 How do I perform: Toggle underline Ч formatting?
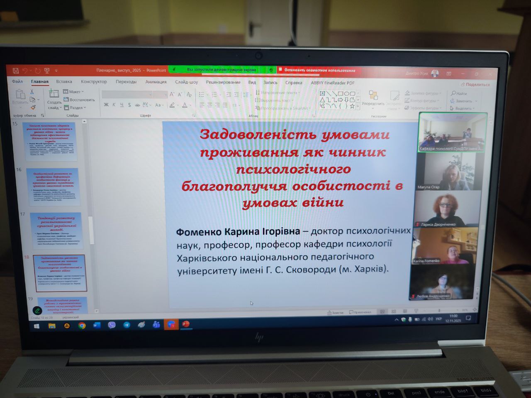[x=122, y=105]
